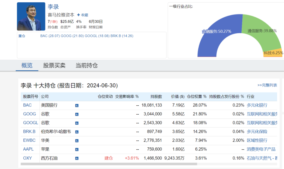Screen dimensions: 284x169
Task: Open the 多元化银行 industry link
Action: tap(257, 105)
